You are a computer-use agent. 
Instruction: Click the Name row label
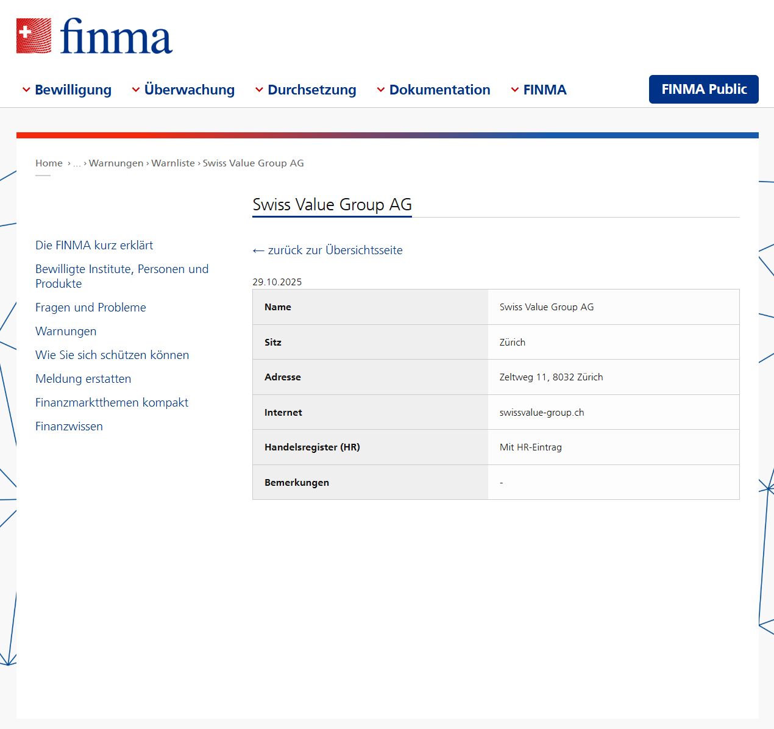point(278,307)
